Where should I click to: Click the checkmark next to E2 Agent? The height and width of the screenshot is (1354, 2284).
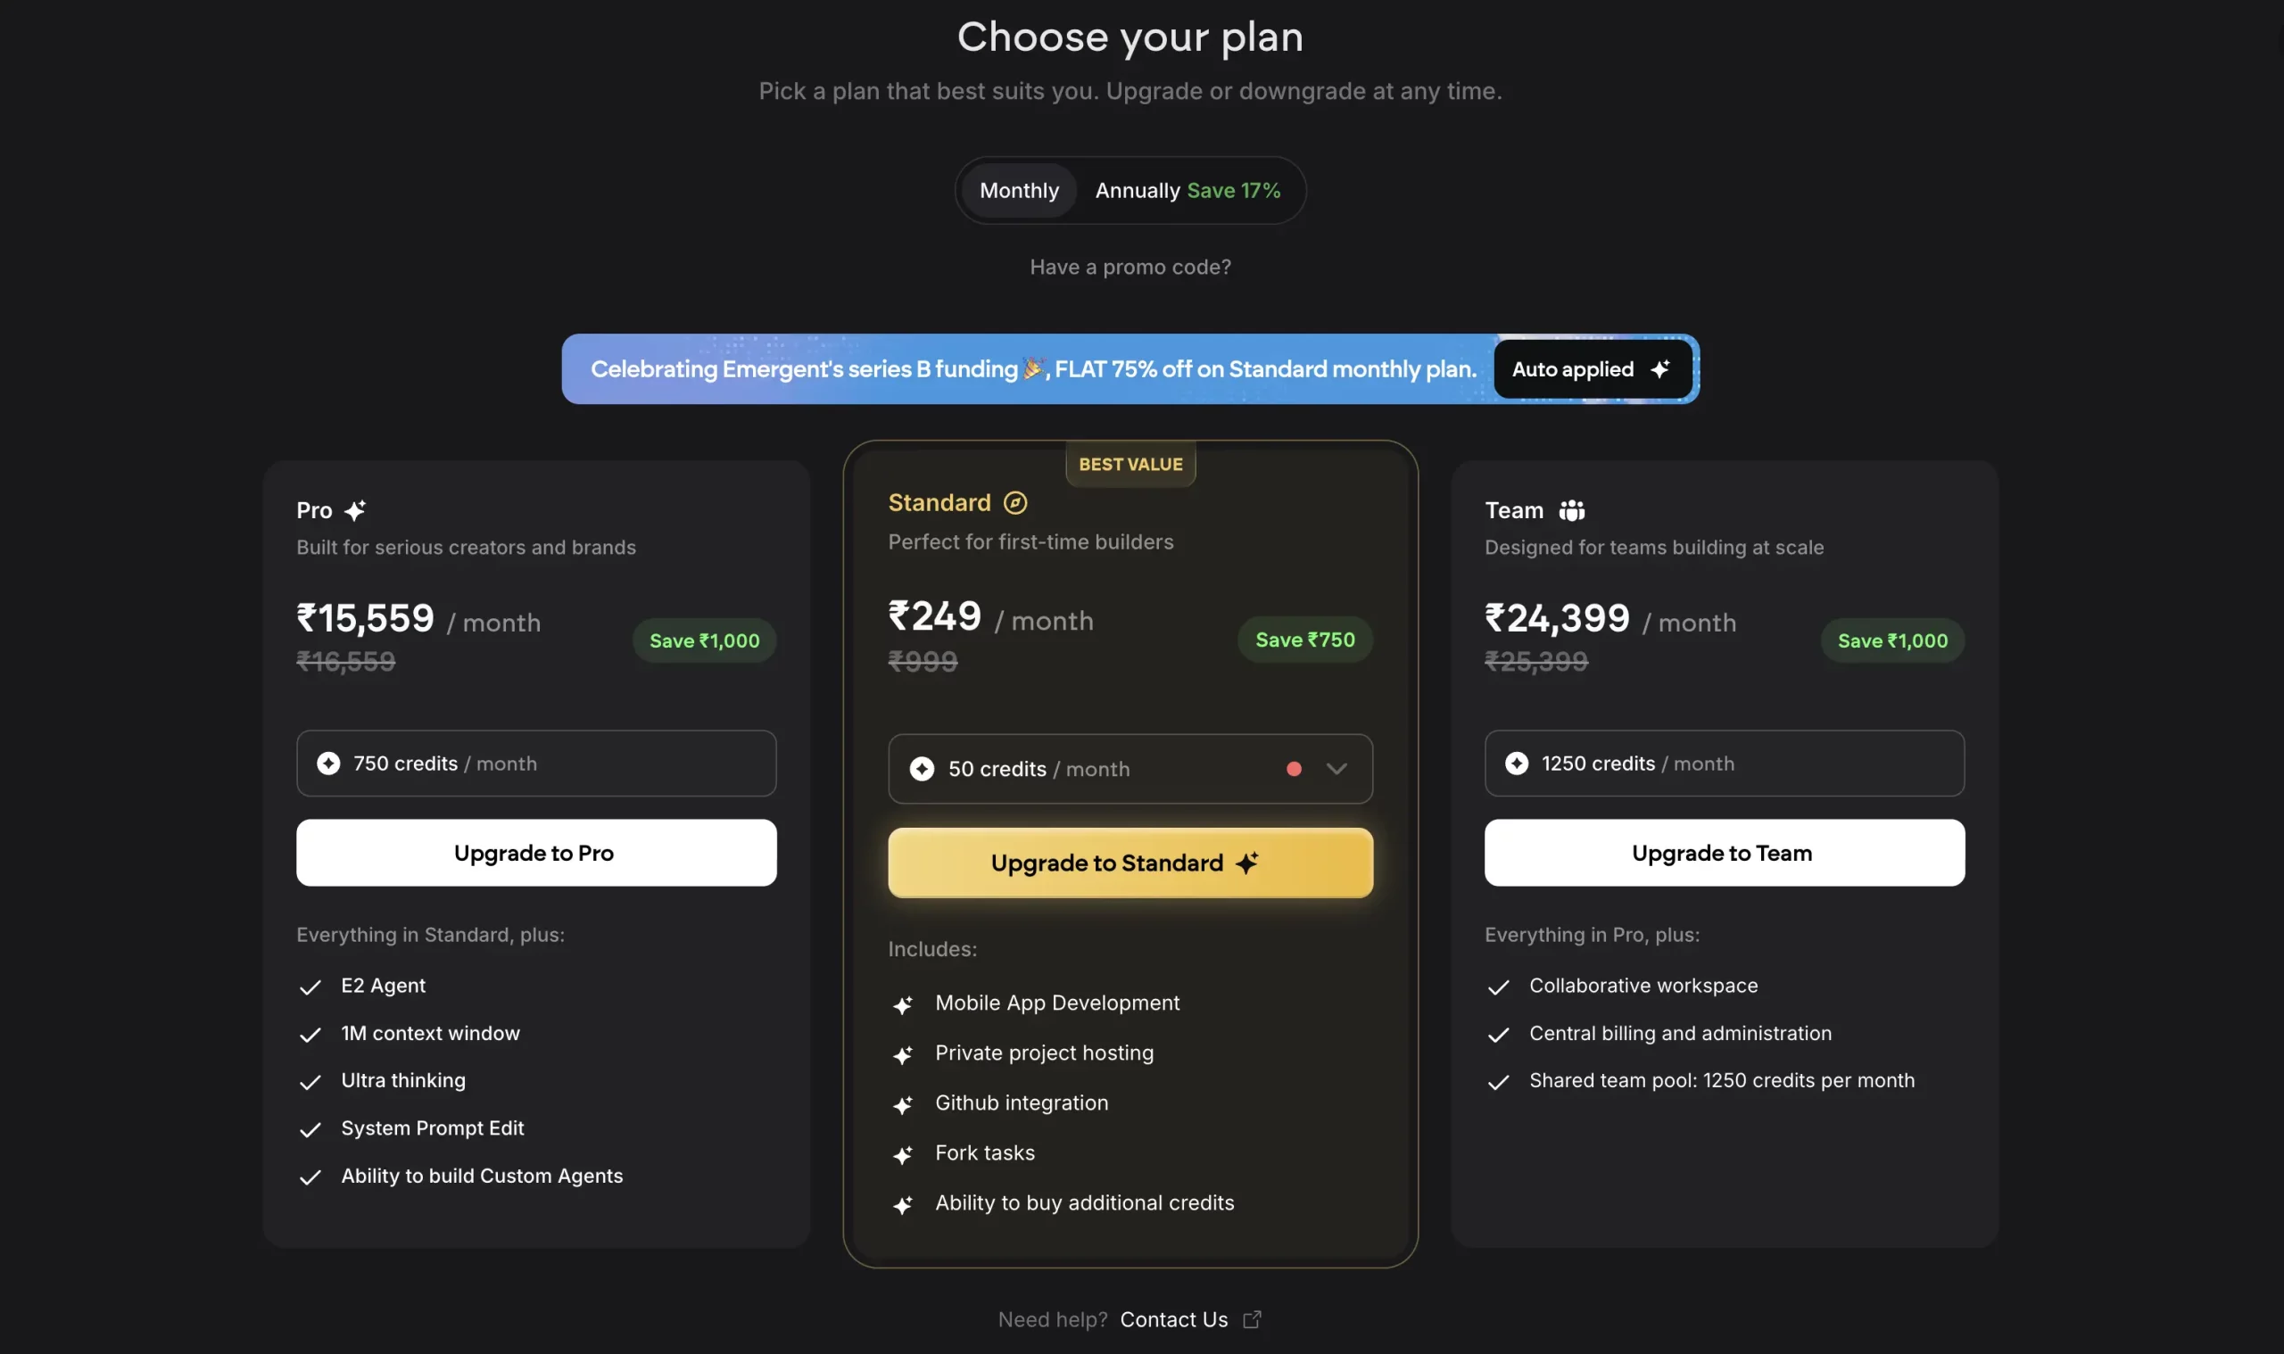(309, 987)
